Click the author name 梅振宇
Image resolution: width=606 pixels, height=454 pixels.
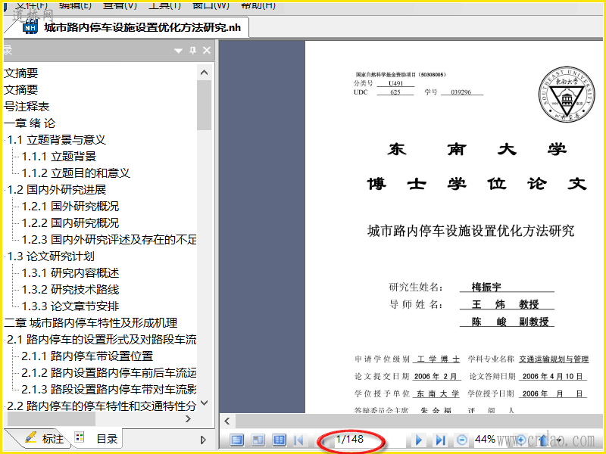(x=486, y=287)
